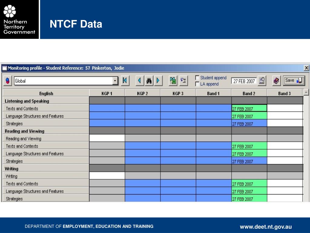This screenshot has height=233, width=310.
Task: Click Band 2 cell for Reading Language Structures
Action: [x=249, y=154]
